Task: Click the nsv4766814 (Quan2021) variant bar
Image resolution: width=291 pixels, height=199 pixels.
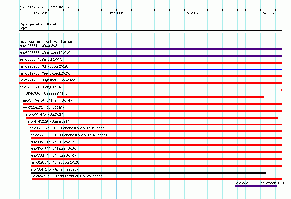Action: click(150, 49)
